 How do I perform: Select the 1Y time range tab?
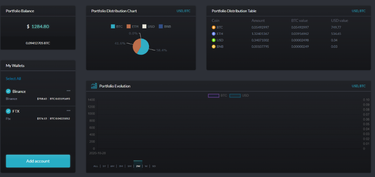tap(104, 166)
